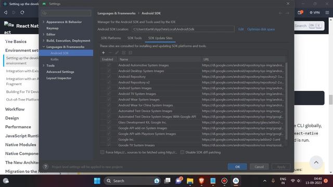Click the remove site minus icon
The image size is (333, 187).
tap(110, 52)
